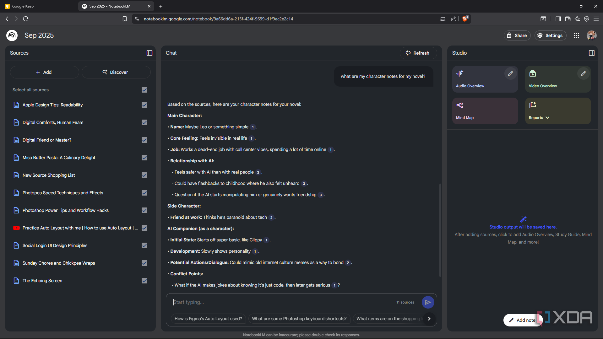Collapse the Studio panel
This screenshot has width=603, height=339.
click(x=592, y=53)
